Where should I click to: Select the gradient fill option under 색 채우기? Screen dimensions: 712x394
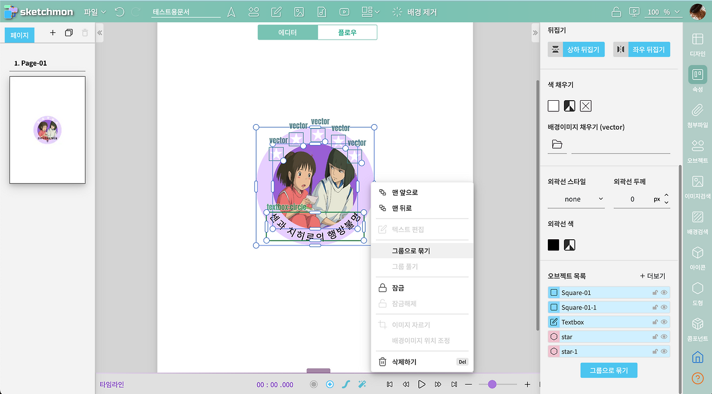click(x=570, y=106)
